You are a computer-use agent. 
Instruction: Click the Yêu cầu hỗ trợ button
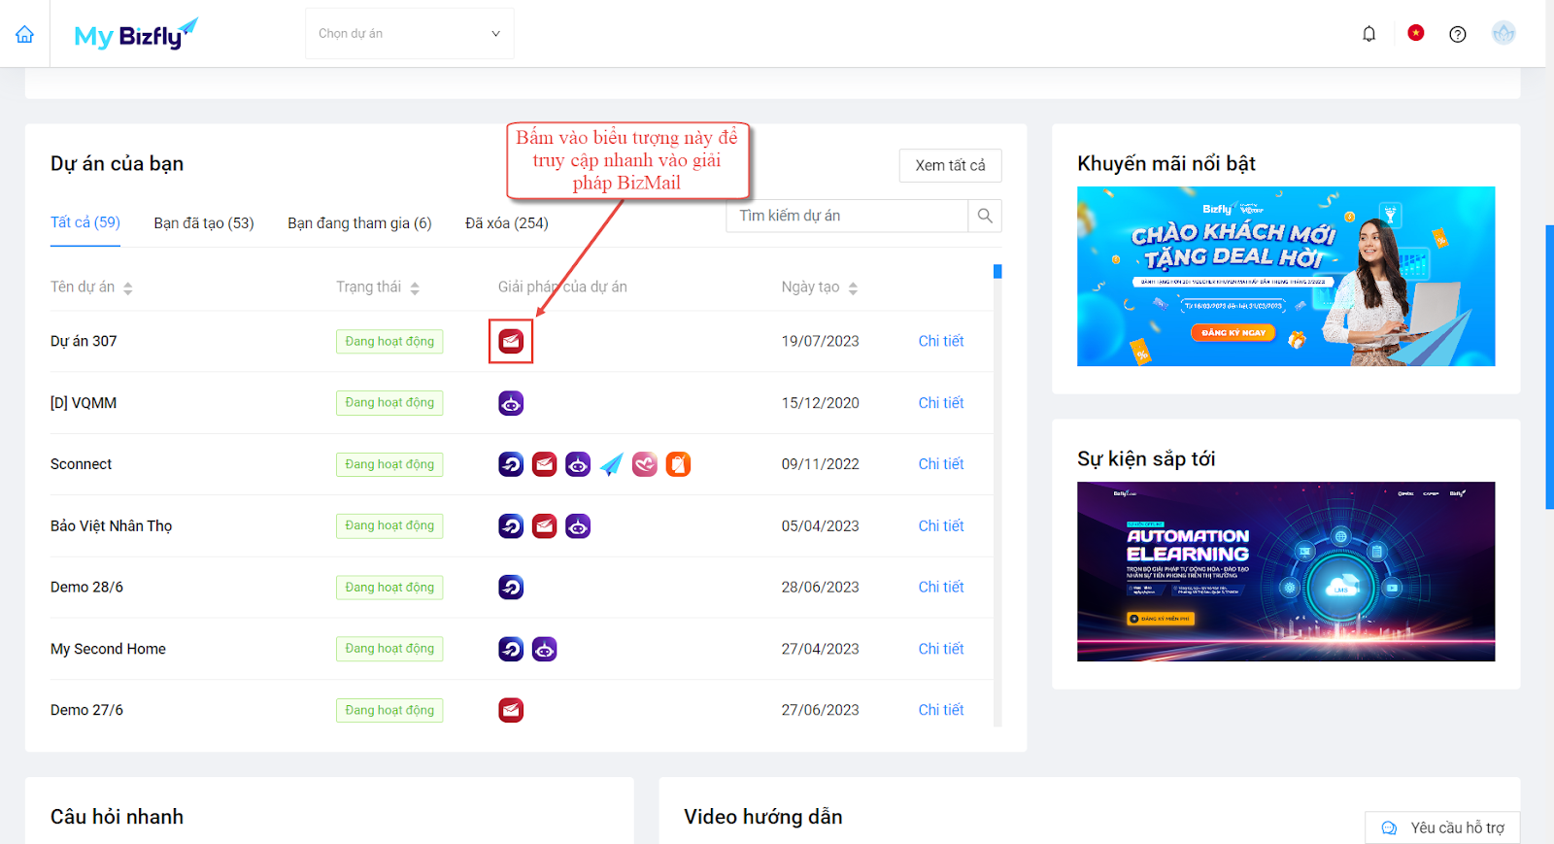tap(1442, 827)
